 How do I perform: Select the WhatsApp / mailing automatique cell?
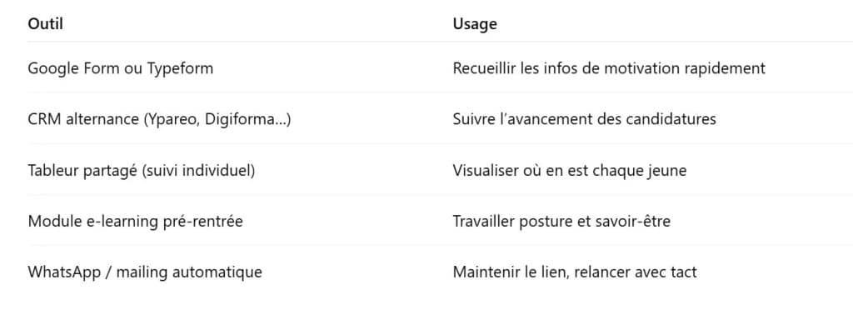(145, 272)
